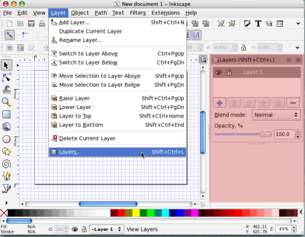The width and height of the screenshot is (305, 237).
Task: Click the lower layer to bottom button
Action: coord(278,103)
